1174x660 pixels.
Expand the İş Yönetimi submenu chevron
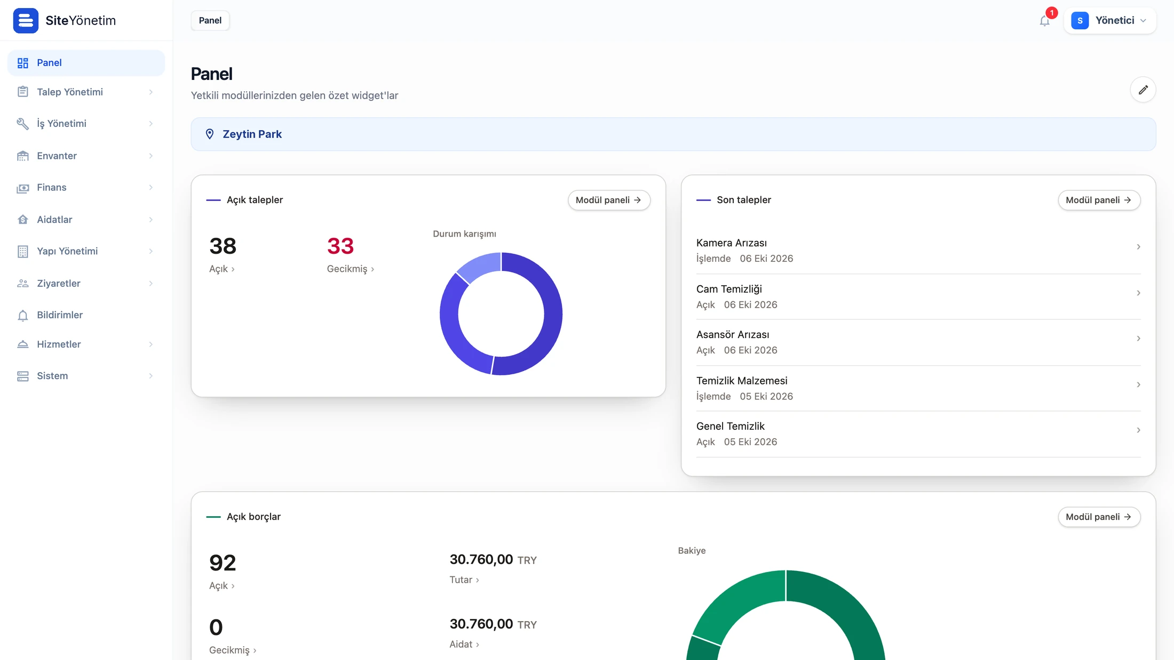151,124
